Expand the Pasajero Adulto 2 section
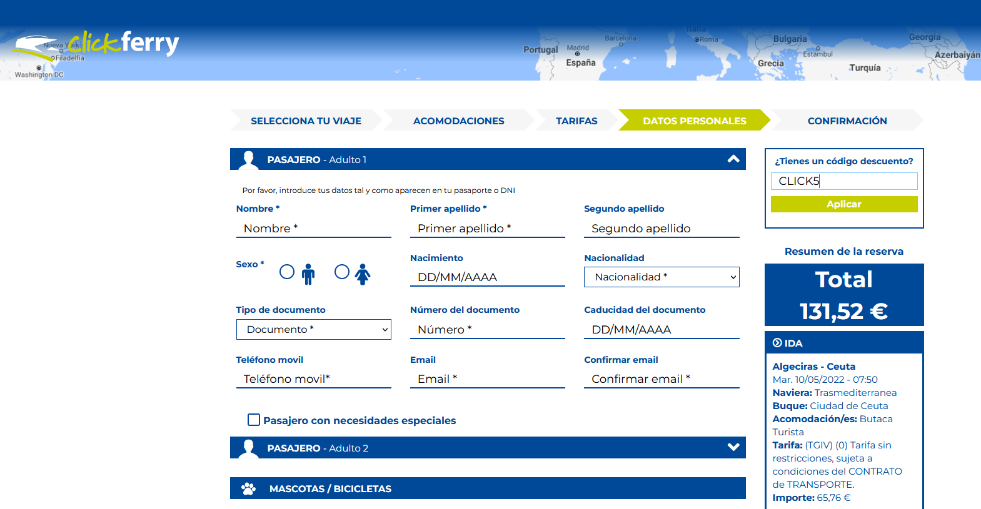Screen dimensions: 981x509 pos(733,447)
